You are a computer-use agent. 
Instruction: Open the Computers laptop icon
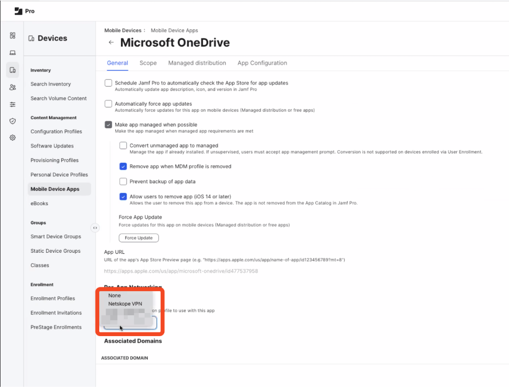coord(13,53)
